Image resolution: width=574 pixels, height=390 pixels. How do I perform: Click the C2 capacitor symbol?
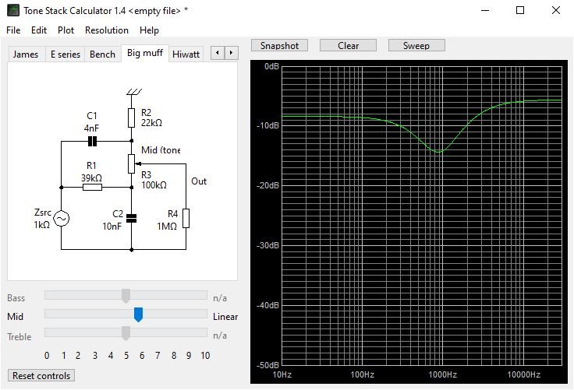coord(132,219)
